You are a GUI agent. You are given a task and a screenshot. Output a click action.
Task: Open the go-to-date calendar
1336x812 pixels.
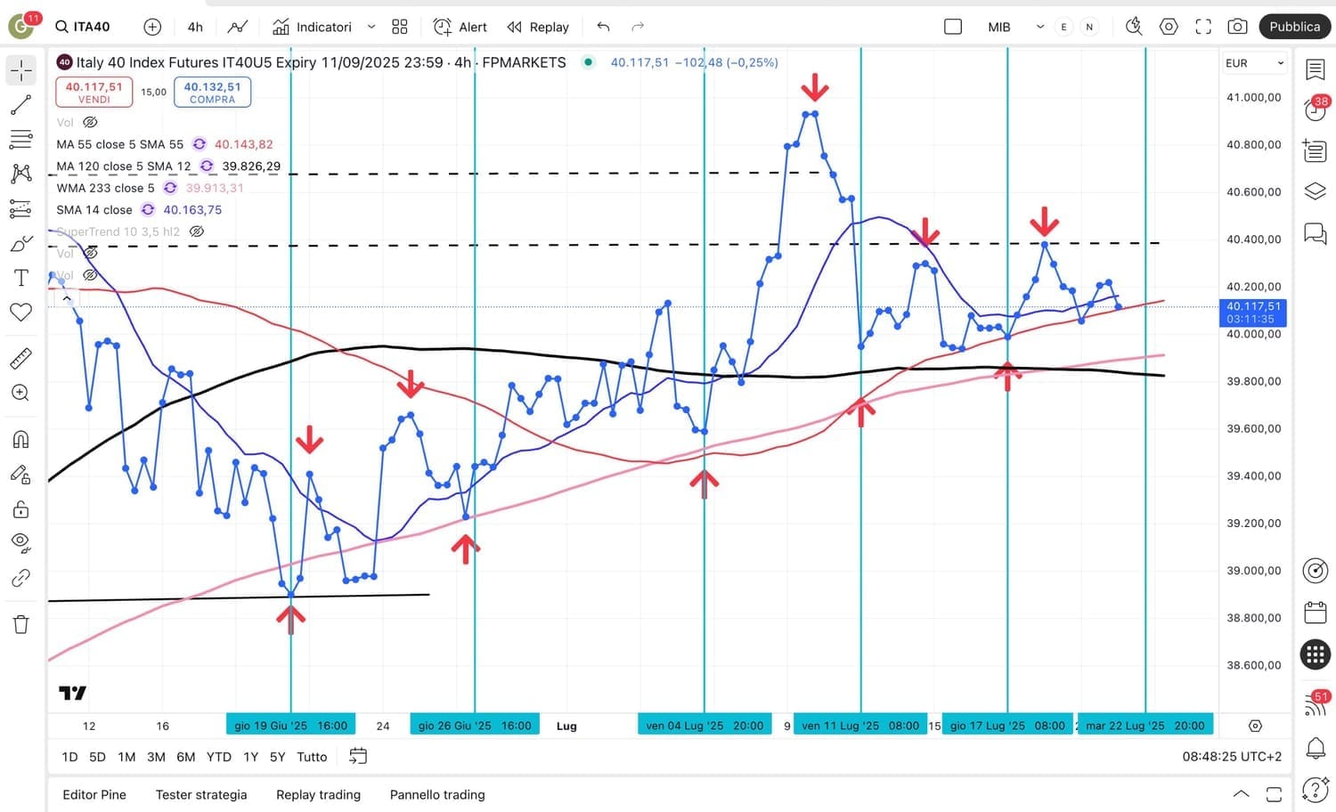358,757
